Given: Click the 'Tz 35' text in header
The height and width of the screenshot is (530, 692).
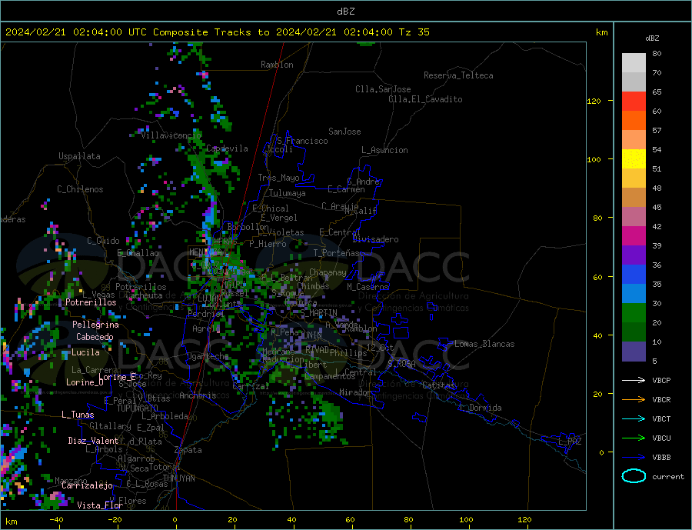Looking at the screenshot, I should tap(414, 32).
